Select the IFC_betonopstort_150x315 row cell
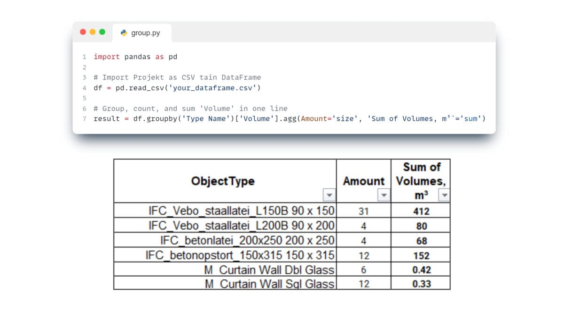This screenshot has height=317, width=564. [x=225, y=255]
